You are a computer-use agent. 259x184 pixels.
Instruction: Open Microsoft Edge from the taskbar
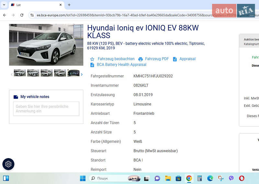pos(210,178)
